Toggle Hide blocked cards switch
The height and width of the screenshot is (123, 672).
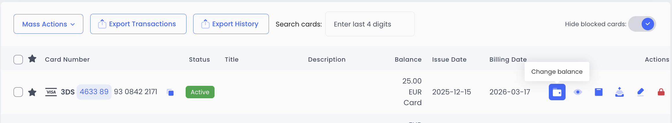click(x=642, y=24)
